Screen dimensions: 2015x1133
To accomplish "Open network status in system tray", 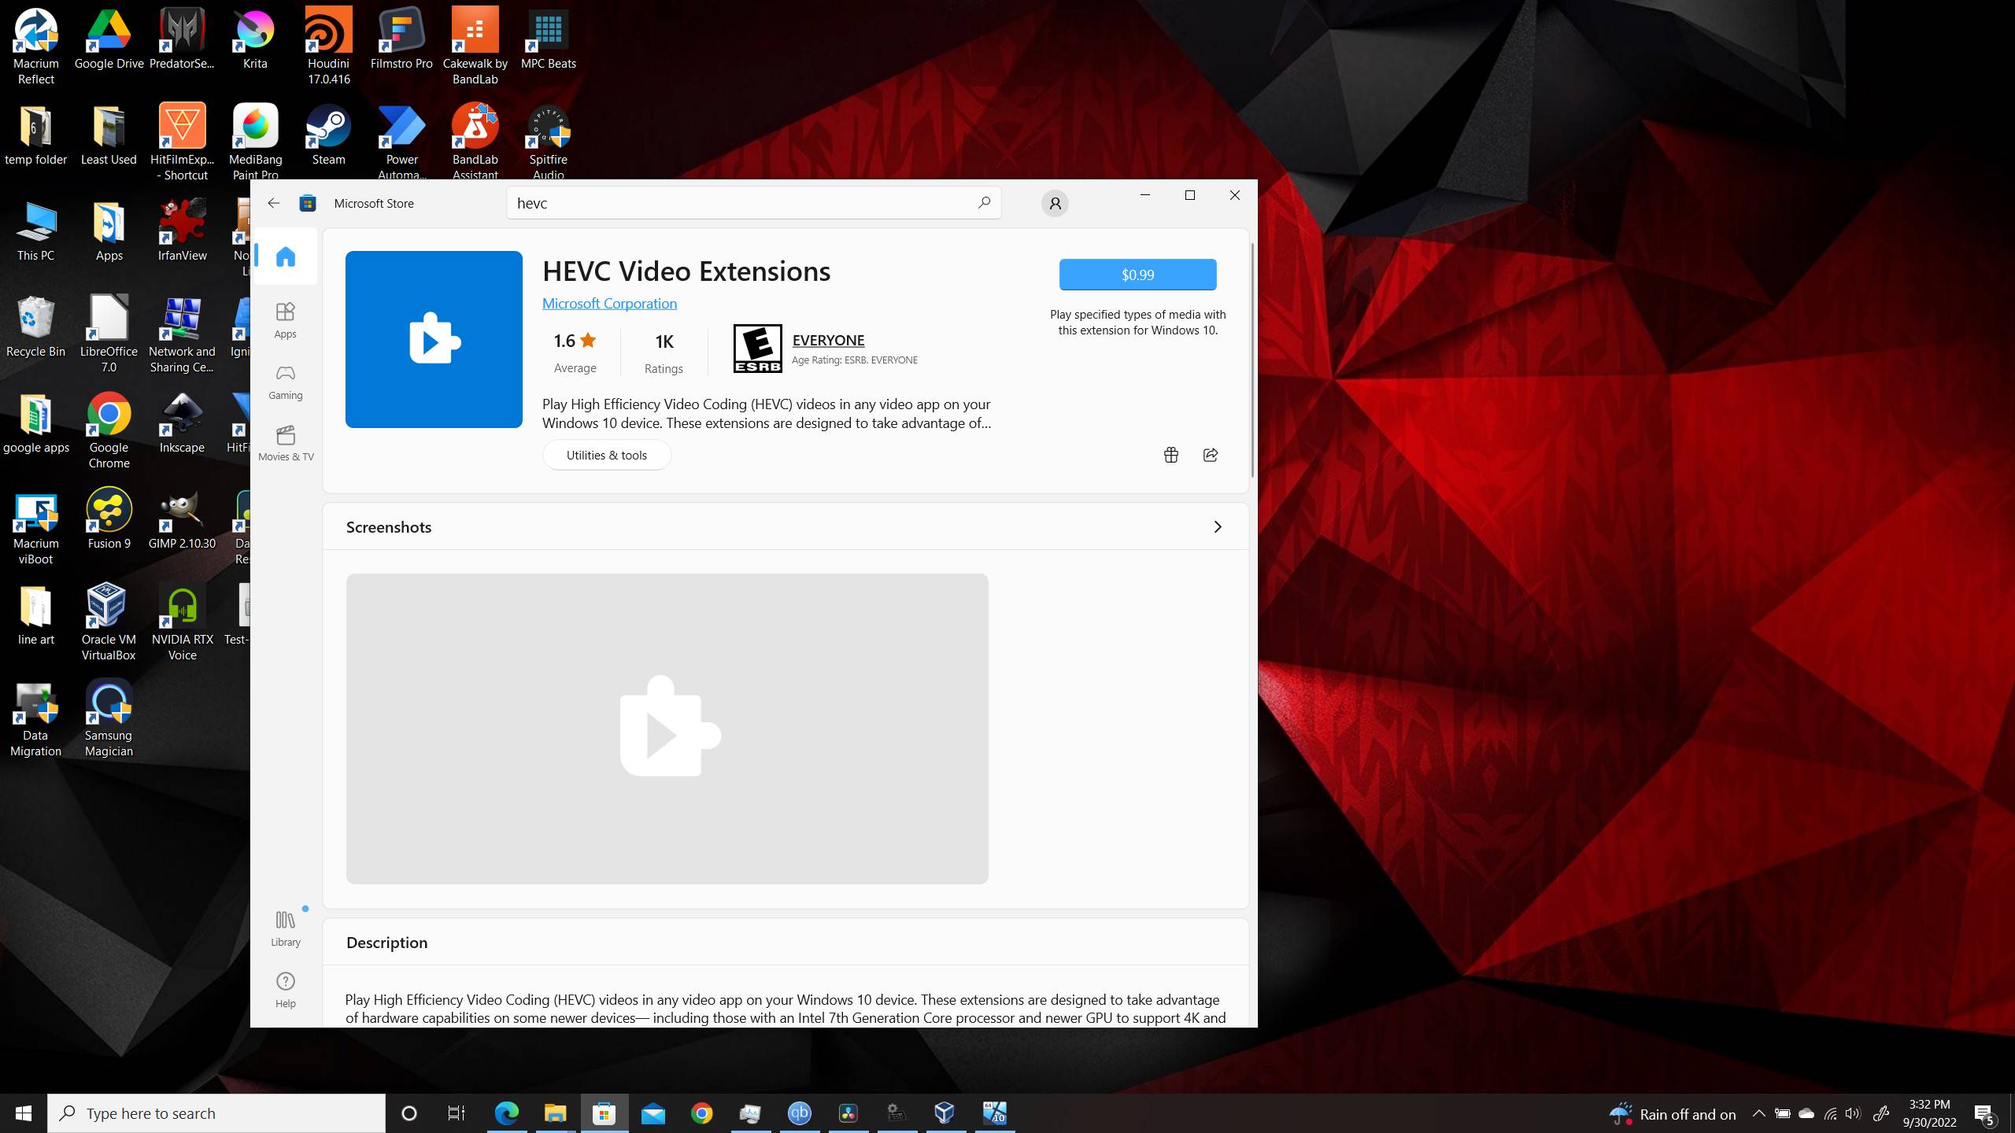I will [x=1830, y=1113].
